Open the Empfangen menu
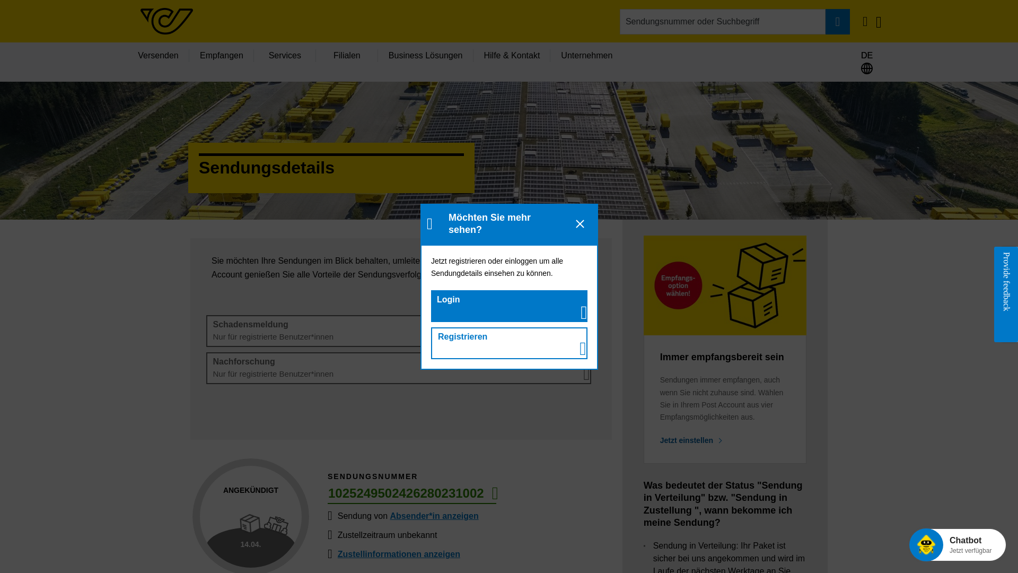 coord(222,56)
